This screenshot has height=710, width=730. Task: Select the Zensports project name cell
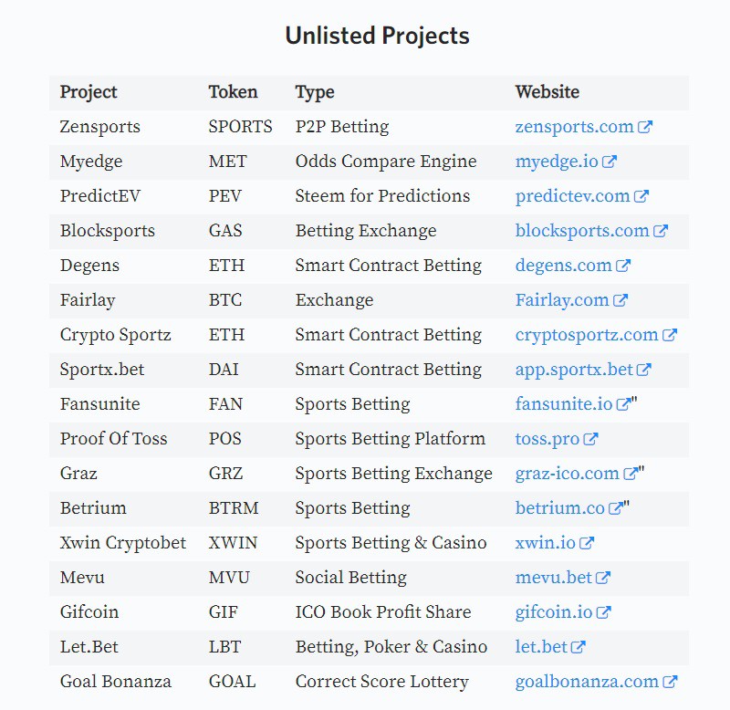[x=100, y=127]
